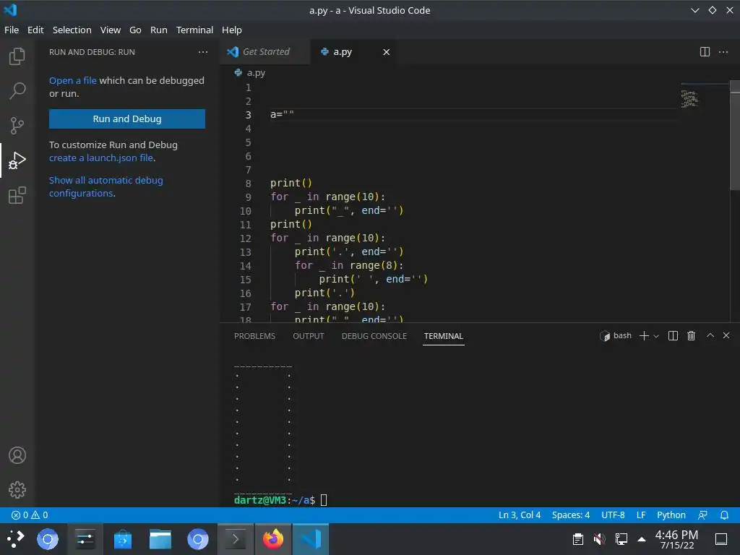Open the application launcher in taskbar

coord(15,539)
